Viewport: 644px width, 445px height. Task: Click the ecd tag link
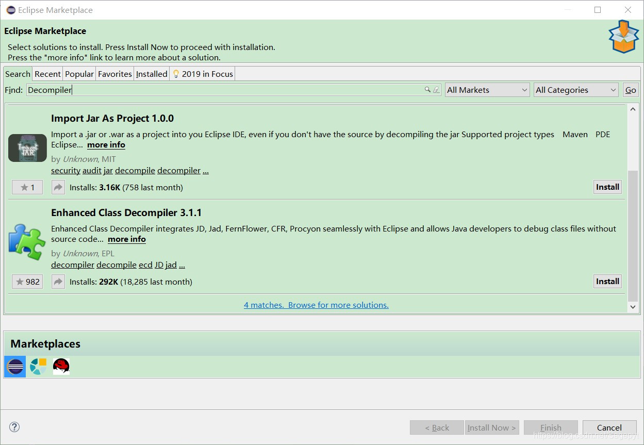pyautogui.click(x=145, y=265)
